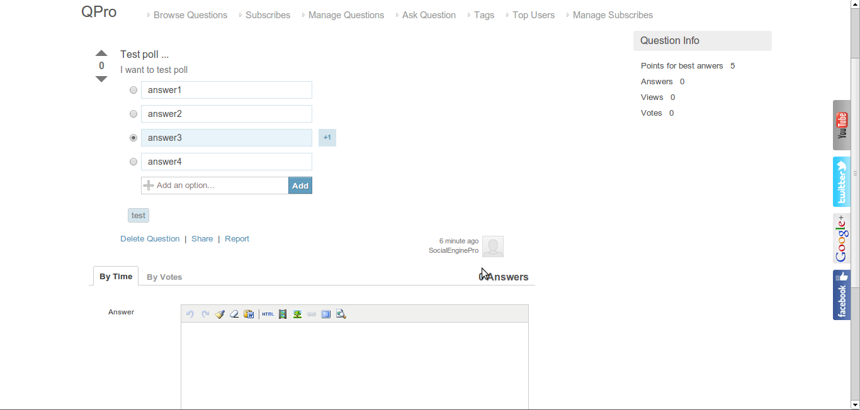The height and width of the screenshot is (410, 860).
Task: Click the Report link
Action: point(237,239)
